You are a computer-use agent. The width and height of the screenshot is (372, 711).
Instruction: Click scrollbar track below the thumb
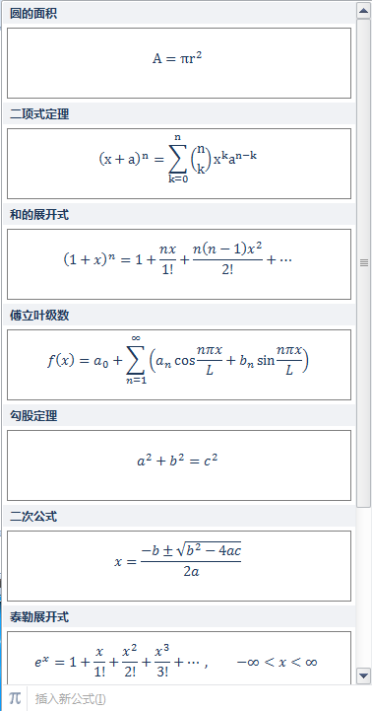pos(364,588)
